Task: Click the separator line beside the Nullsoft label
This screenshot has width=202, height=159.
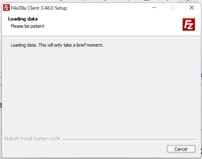Action: 128,139
